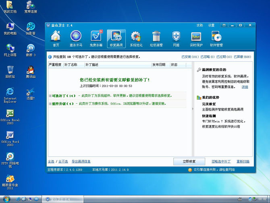This screenshot has height=203, width=270.
Task: Expand the 组件升级 (4) group
Action: point(50,104)
